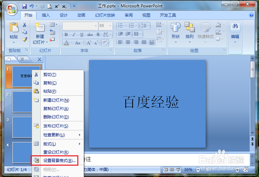Undo the last action in the quick access toolbar
Screen dimensions: 259x177
pos(32,6)
